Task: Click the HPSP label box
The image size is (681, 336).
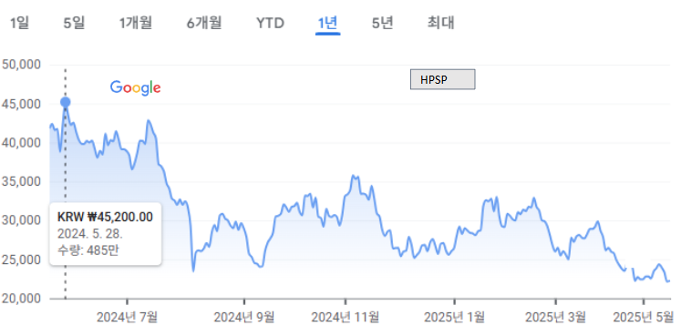Action: point(442,79)
